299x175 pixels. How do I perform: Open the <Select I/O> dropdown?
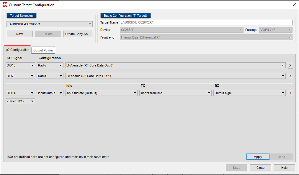pyautogui.click(x=20, y=101)
